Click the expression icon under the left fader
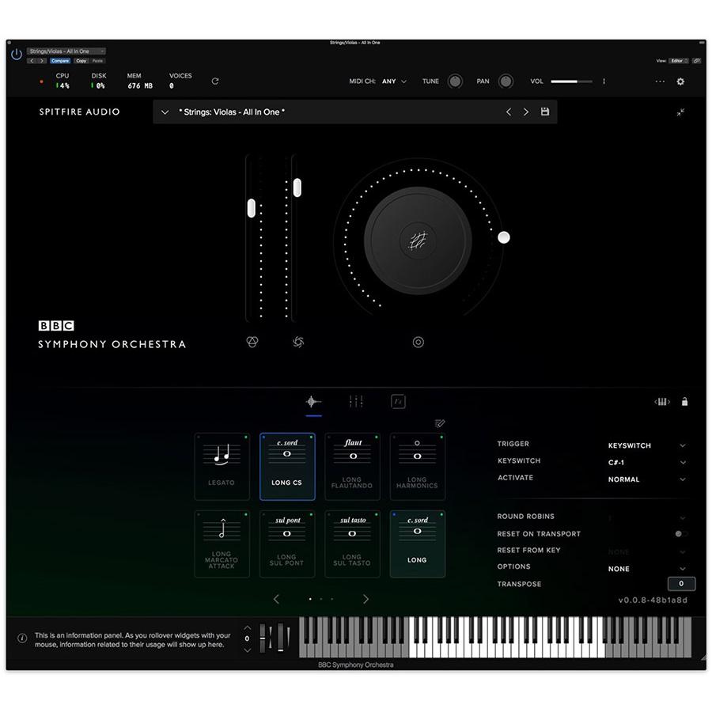 (x=252, y=342)
